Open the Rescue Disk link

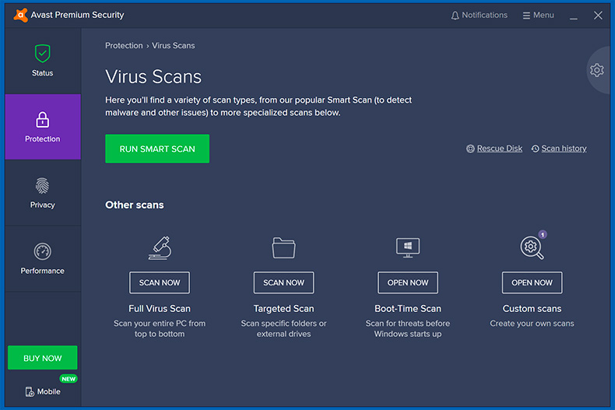coord(500,149)
